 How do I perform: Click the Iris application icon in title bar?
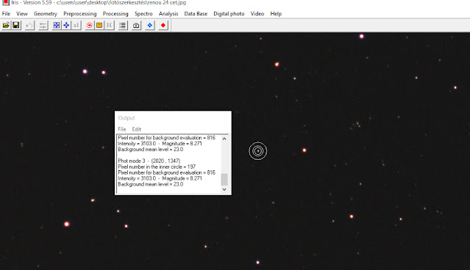pos(5,2)
